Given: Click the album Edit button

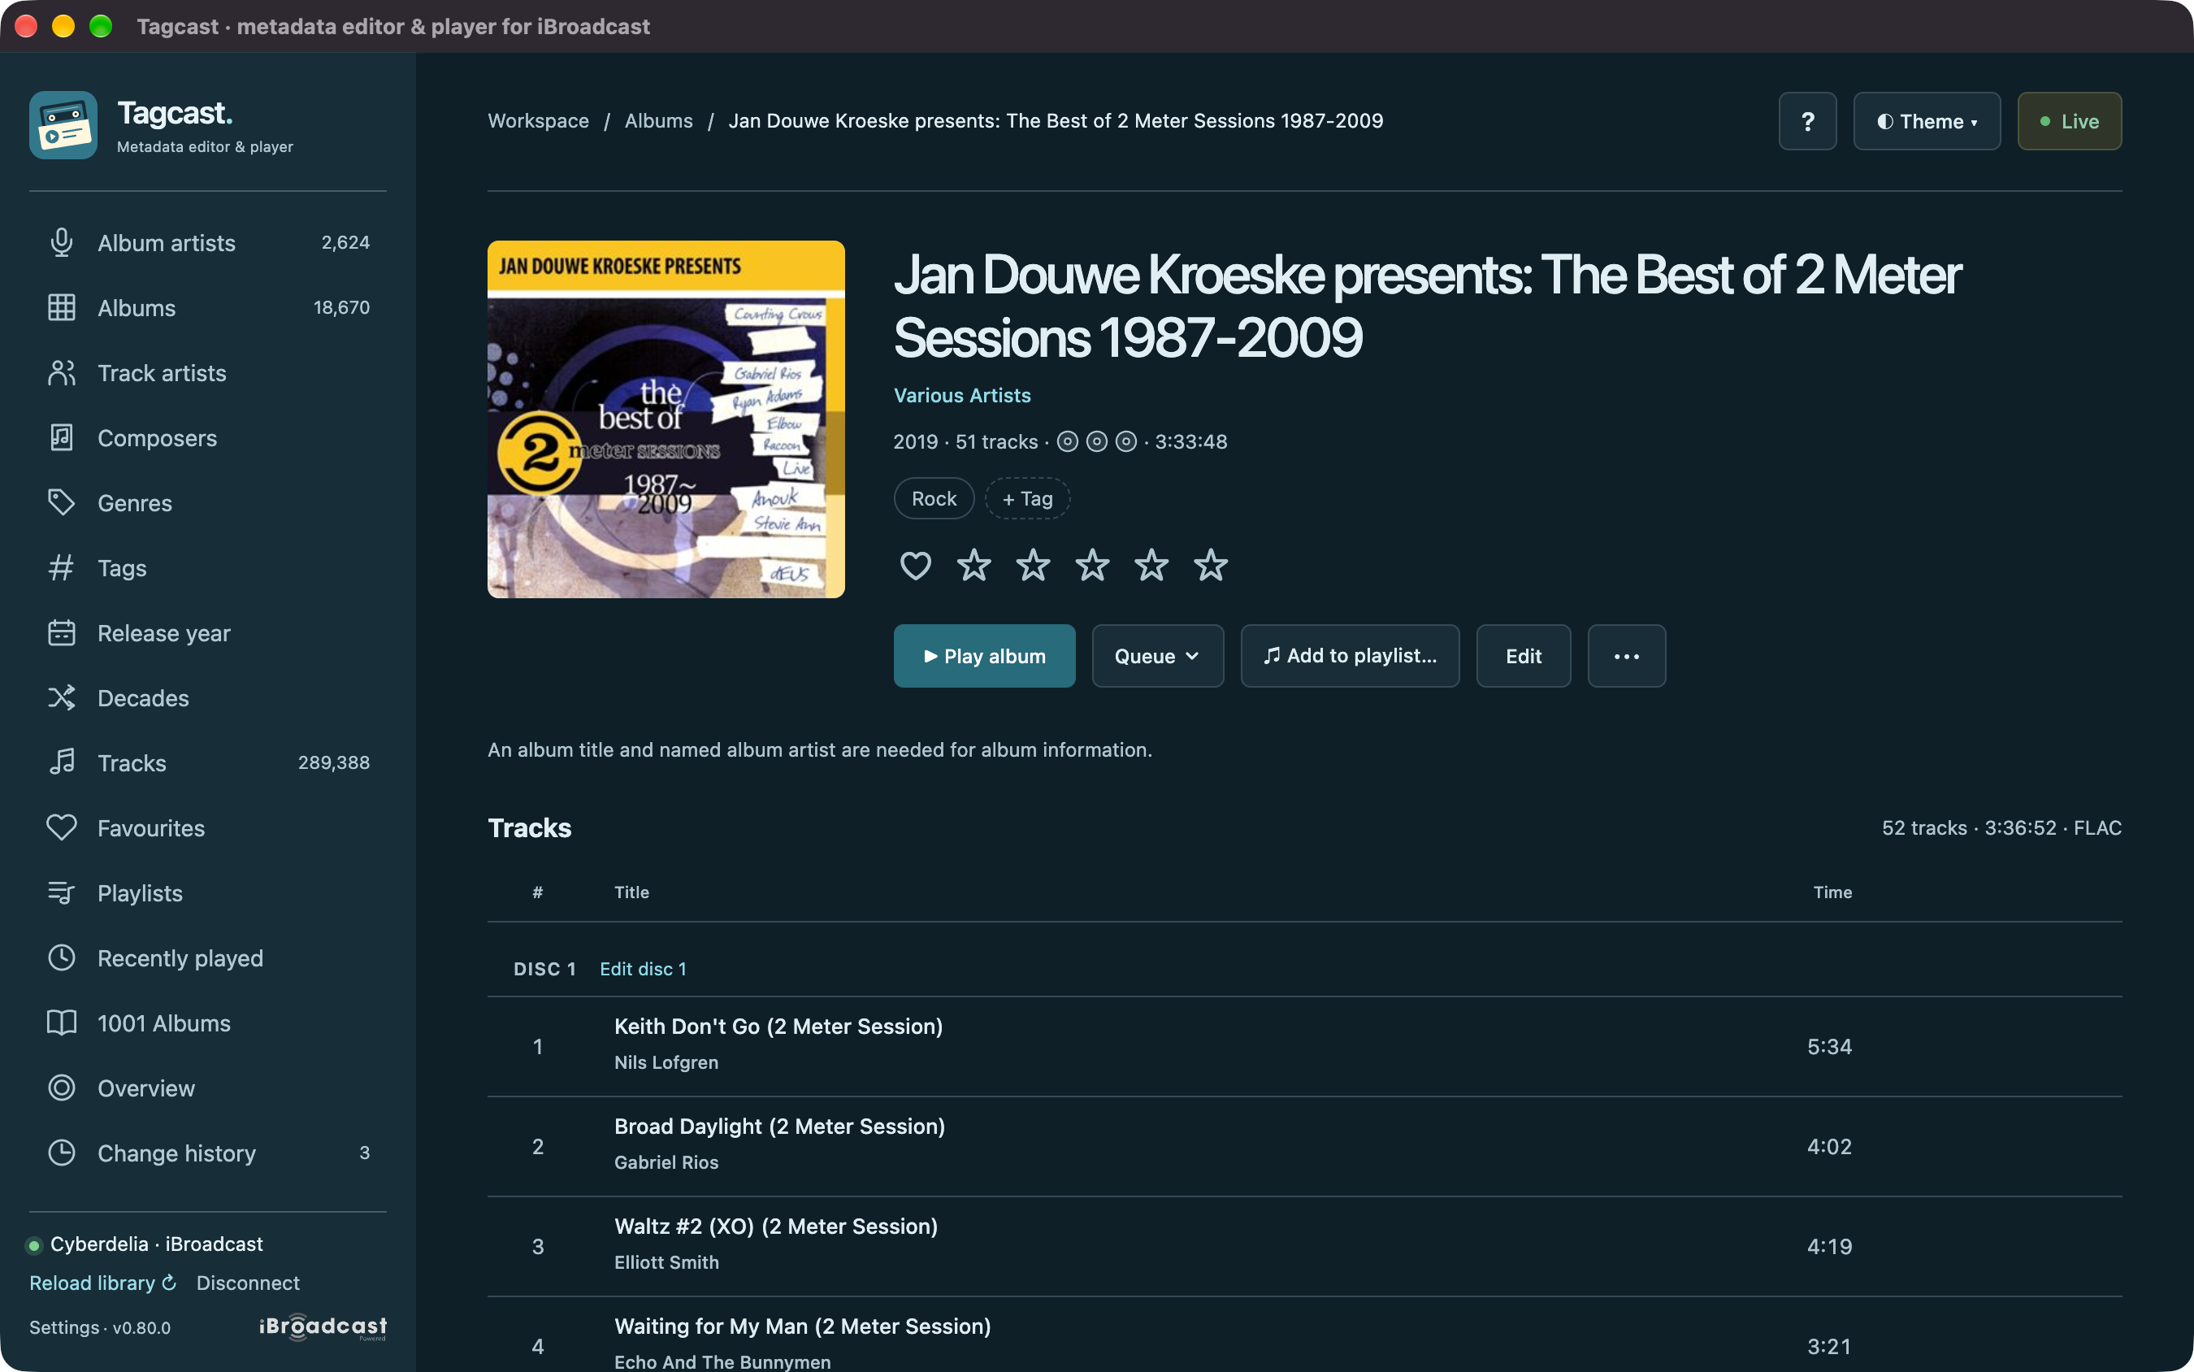Looking at the screenshot, I should tap(1523, 655).
